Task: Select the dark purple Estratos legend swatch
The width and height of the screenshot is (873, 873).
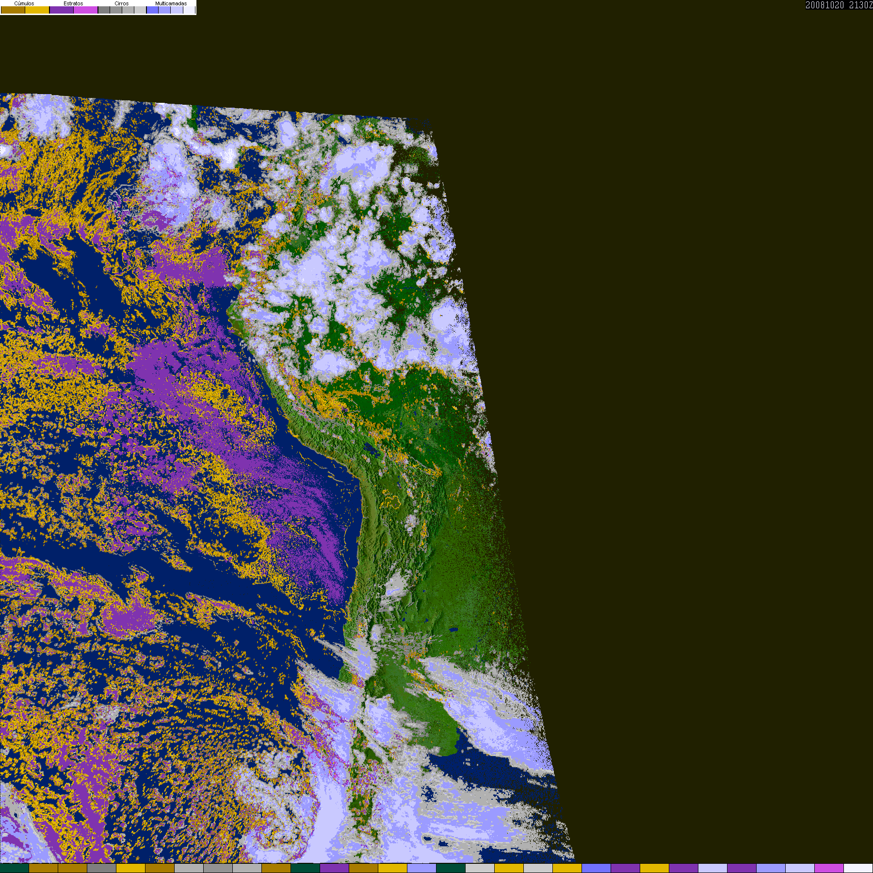Action: point(62,10)
